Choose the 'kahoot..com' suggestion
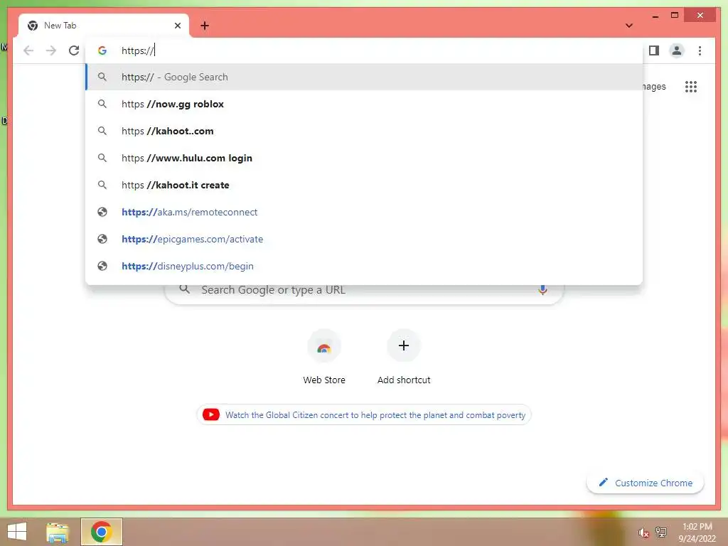728x546 pixels. coord(364,131)
